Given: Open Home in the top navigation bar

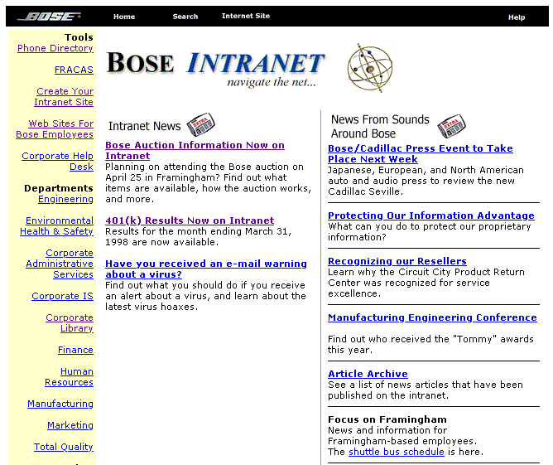Looking at the screenshot, I should pos(124,17).
